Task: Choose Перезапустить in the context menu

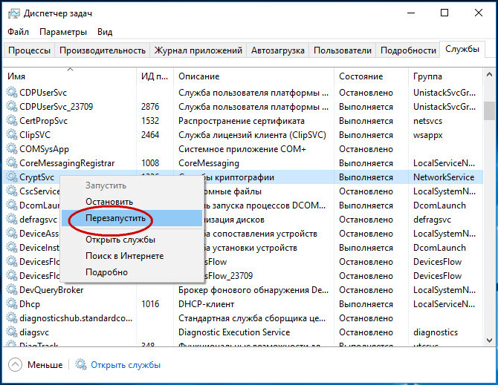Action: click(115, 219)
